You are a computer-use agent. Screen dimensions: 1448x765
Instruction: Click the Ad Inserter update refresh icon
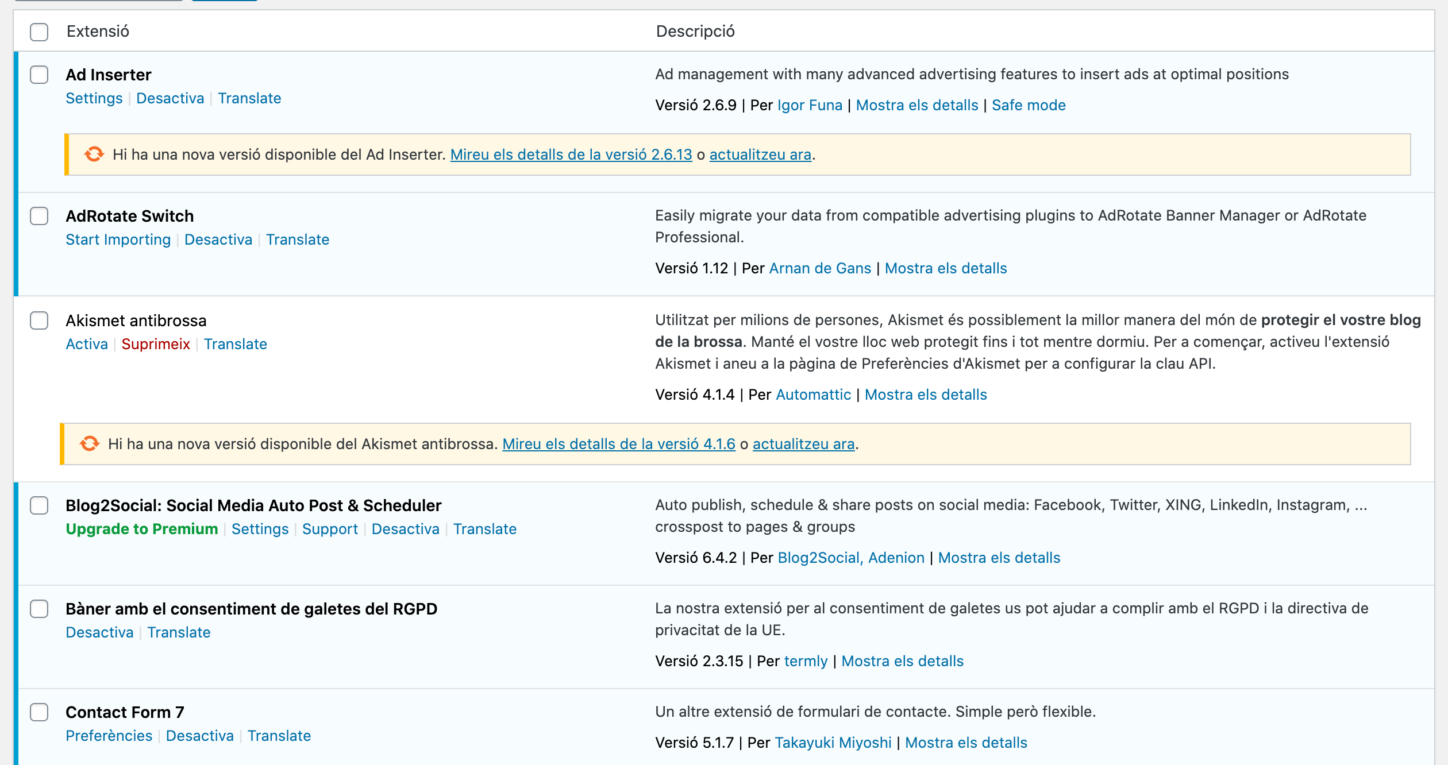click(94, 154)
